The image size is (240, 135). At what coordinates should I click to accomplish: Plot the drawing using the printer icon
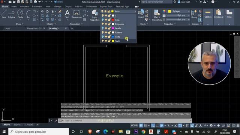(x=35, y=2)
